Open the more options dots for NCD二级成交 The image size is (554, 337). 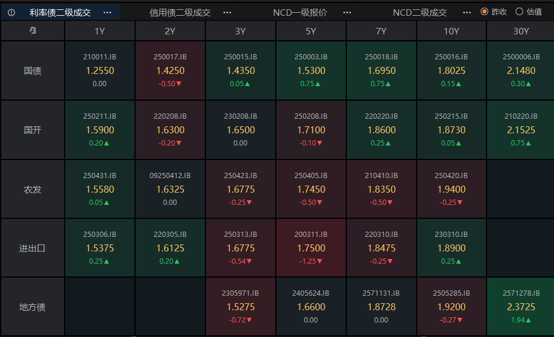pyautogui.click(x=467, y=12)
